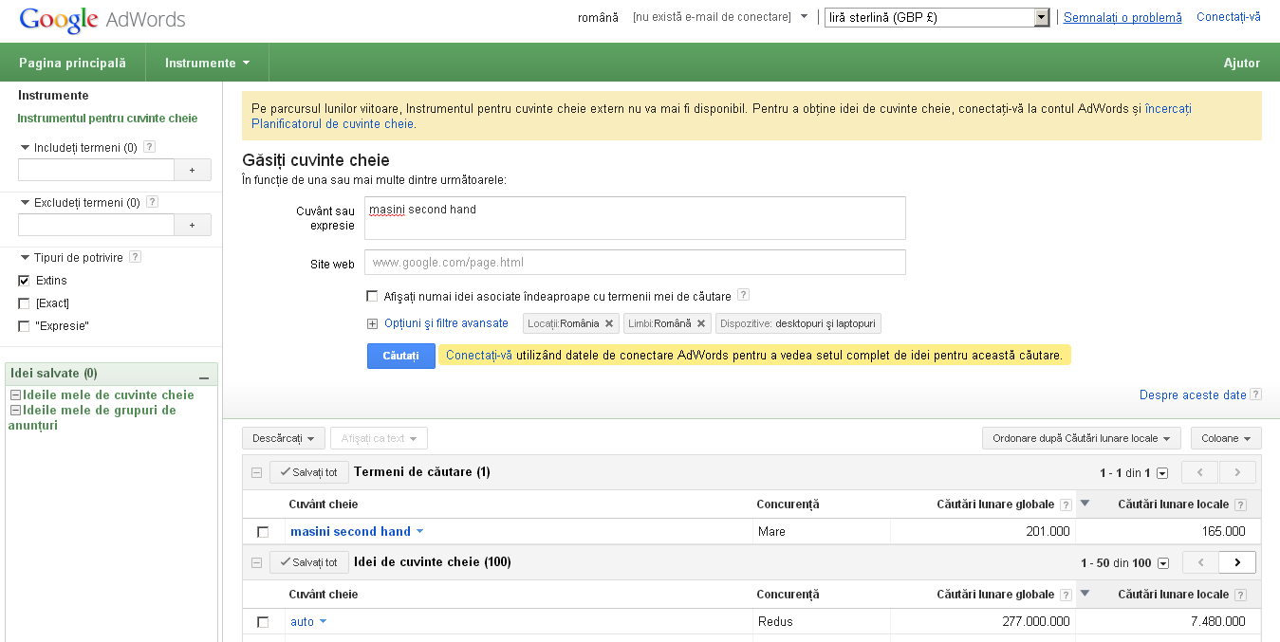This screenshot has width=1280, height=642.
Task: Expand Opțiuni și filtre avansate plus icon
Action: tap(373, 323)
